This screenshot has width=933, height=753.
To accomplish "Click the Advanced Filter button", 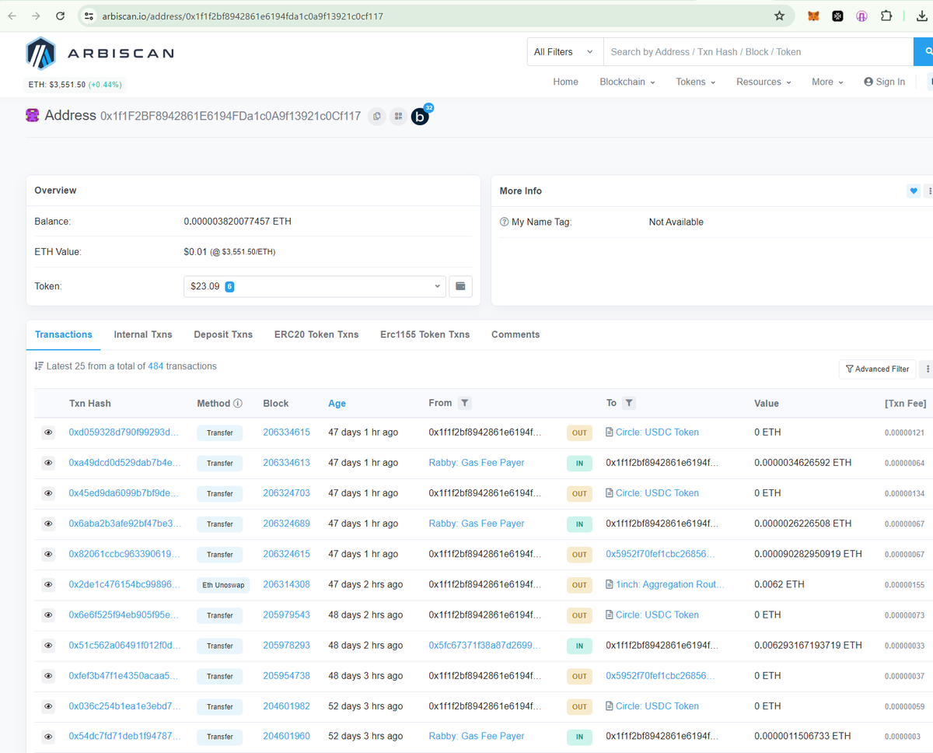I will click(x=877, y=369).
